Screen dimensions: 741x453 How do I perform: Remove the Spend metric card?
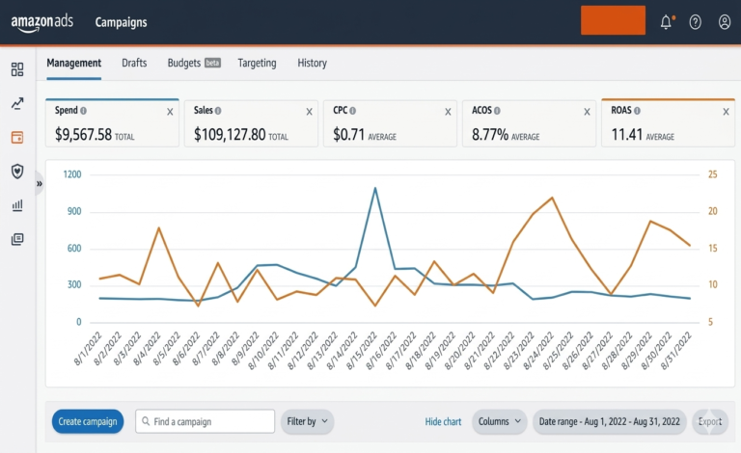coord(170,112)
